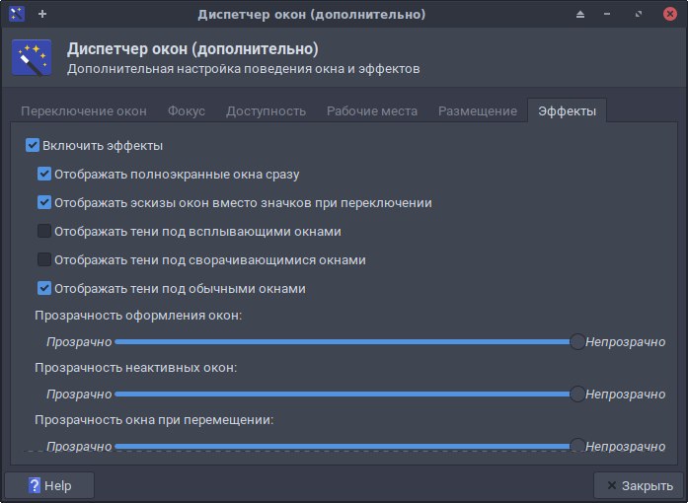Select the Размещение tab
Screen dimensions: 688x503
[478, 110]
